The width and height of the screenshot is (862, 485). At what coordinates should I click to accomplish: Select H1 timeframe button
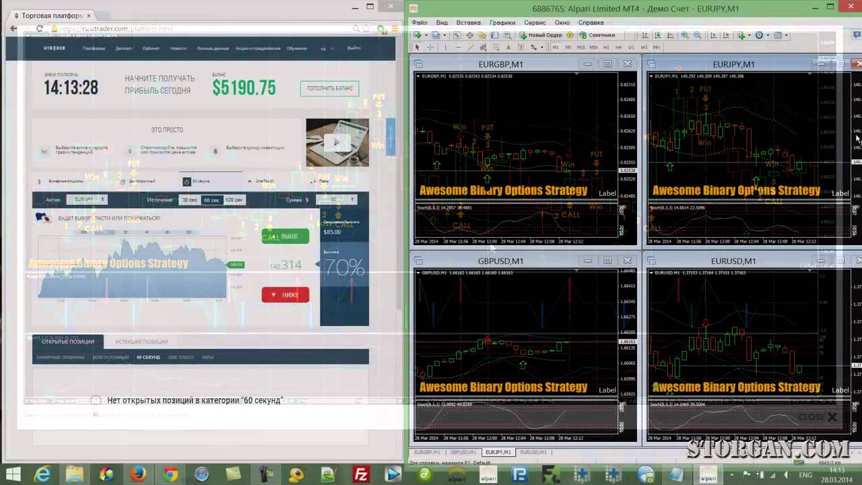point(606,47)
